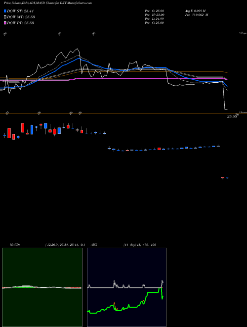
Task: Click the 25.55 price label on the chart
Action: [232, 116]
